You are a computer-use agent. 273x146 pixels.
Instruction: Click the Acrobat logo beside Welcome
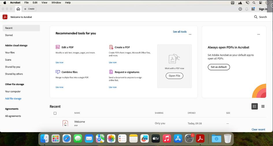5,17
